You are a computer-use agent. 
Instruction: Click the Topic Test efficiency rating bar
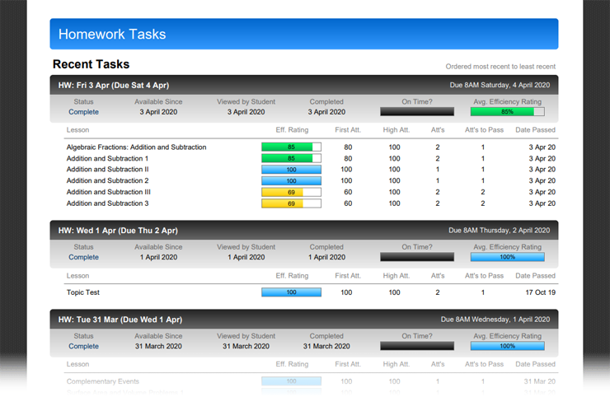(x=291, y=292)
